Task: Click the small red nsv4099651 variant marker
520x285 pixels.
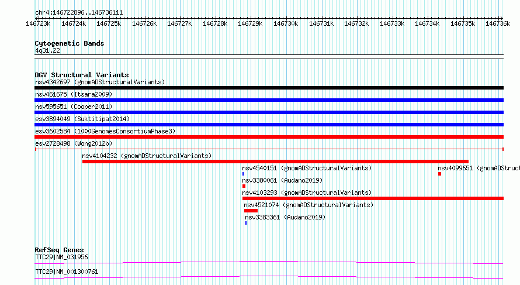Action: [x=440, y=174]
